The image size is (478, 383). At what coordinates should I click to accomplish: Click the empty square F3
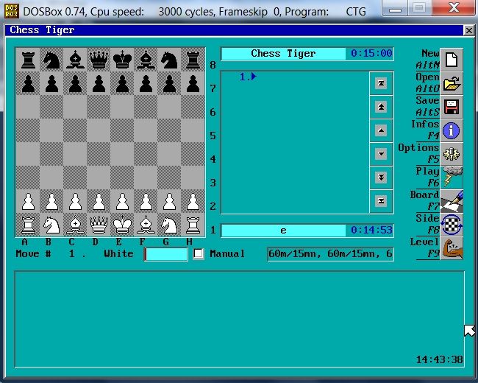pos(146,178)
